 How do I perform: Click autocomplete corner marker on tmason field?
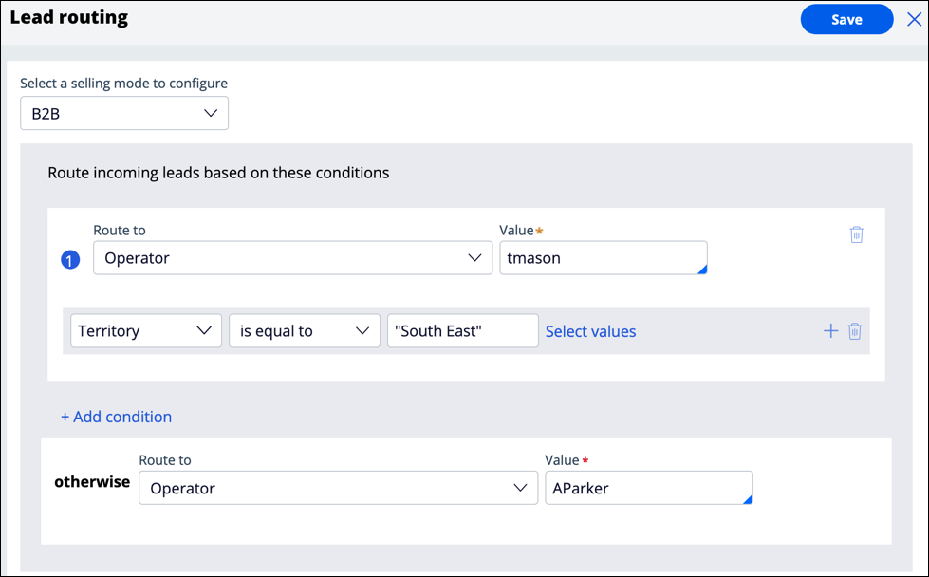(702, 270)
